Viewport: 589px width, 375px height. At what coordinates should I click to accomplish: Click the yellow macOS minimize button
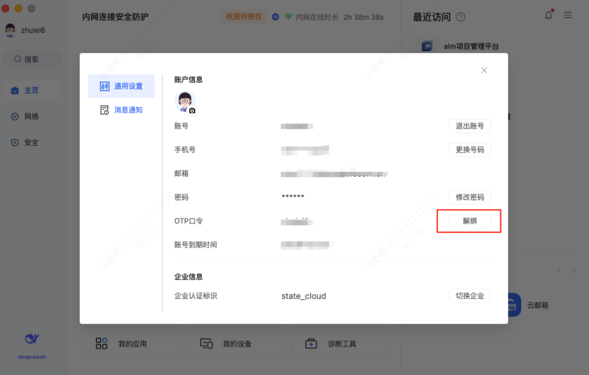click(x=19, y=8)
